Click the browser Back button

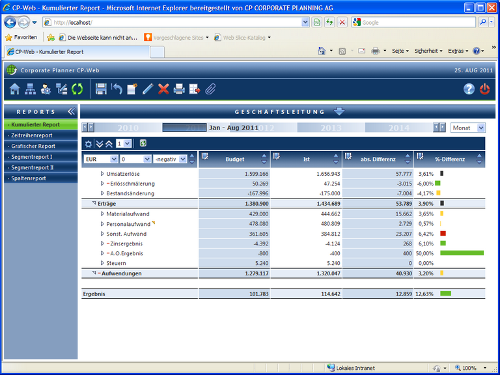click(10, 22)
